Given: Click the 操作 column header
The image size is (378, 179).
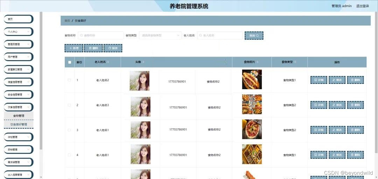Looking at the screenshot, I should (x=337, y=62).
